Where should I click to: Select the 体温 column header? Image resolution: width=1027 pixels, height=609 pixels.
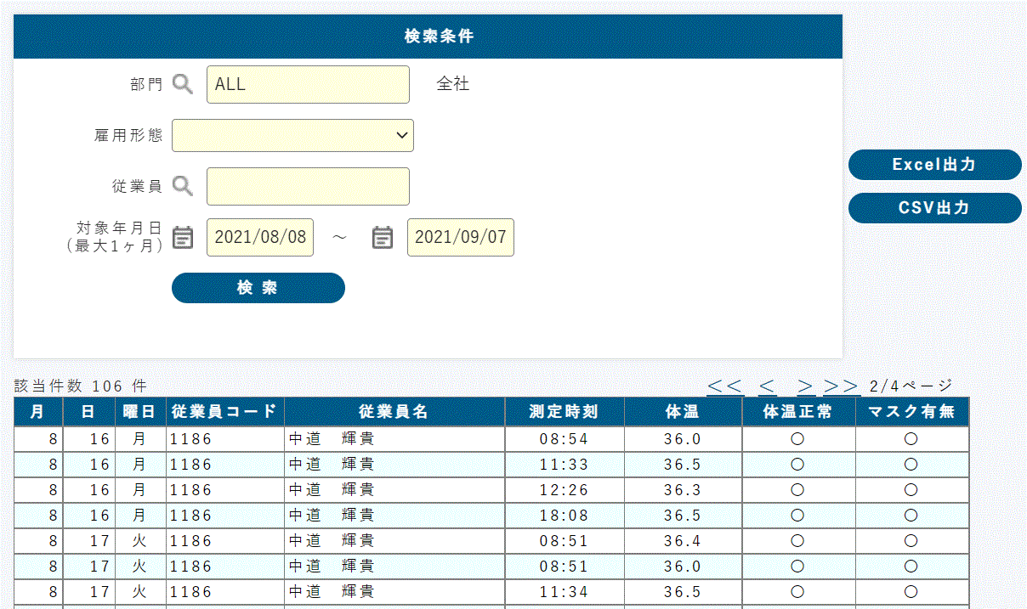pyautogui.click(x=683, y=412)
